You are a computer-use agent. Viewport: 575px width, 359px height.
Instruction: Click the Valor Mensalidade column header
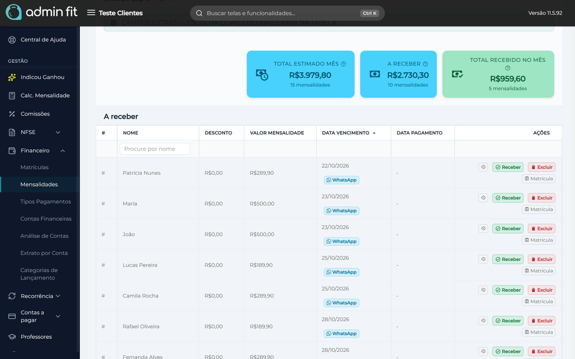click(x=277, y=133)
